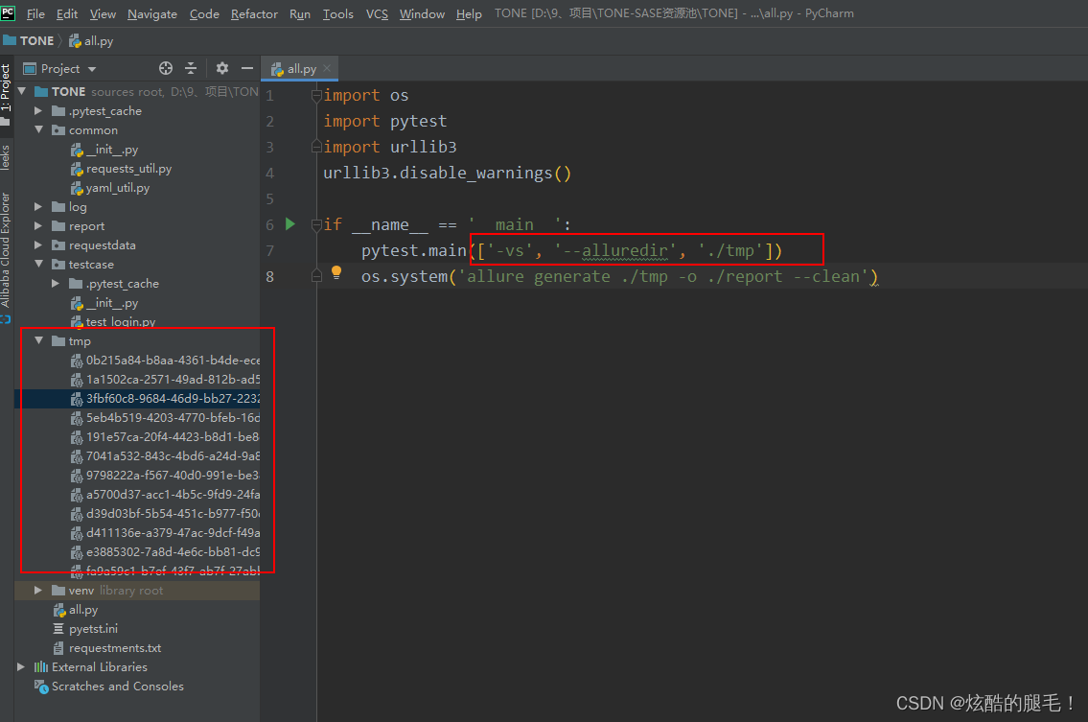Screen dimensions: 1088x722
Task: Select requests_util.py in common folder
Action: tap(129, 169)
